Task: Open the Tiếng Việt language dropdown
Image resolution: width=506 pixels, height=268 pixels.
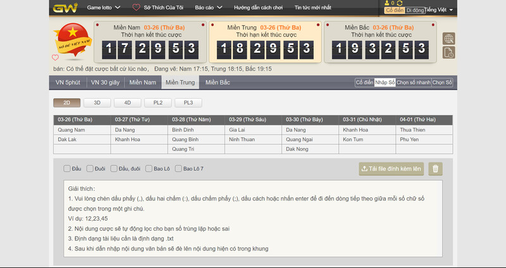Action: [441, 10]
